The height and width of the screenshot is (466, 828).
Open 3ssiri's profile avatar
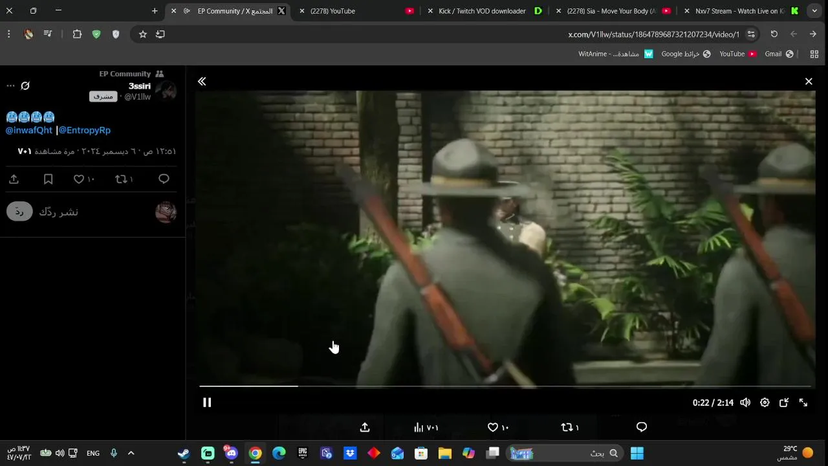166,91
